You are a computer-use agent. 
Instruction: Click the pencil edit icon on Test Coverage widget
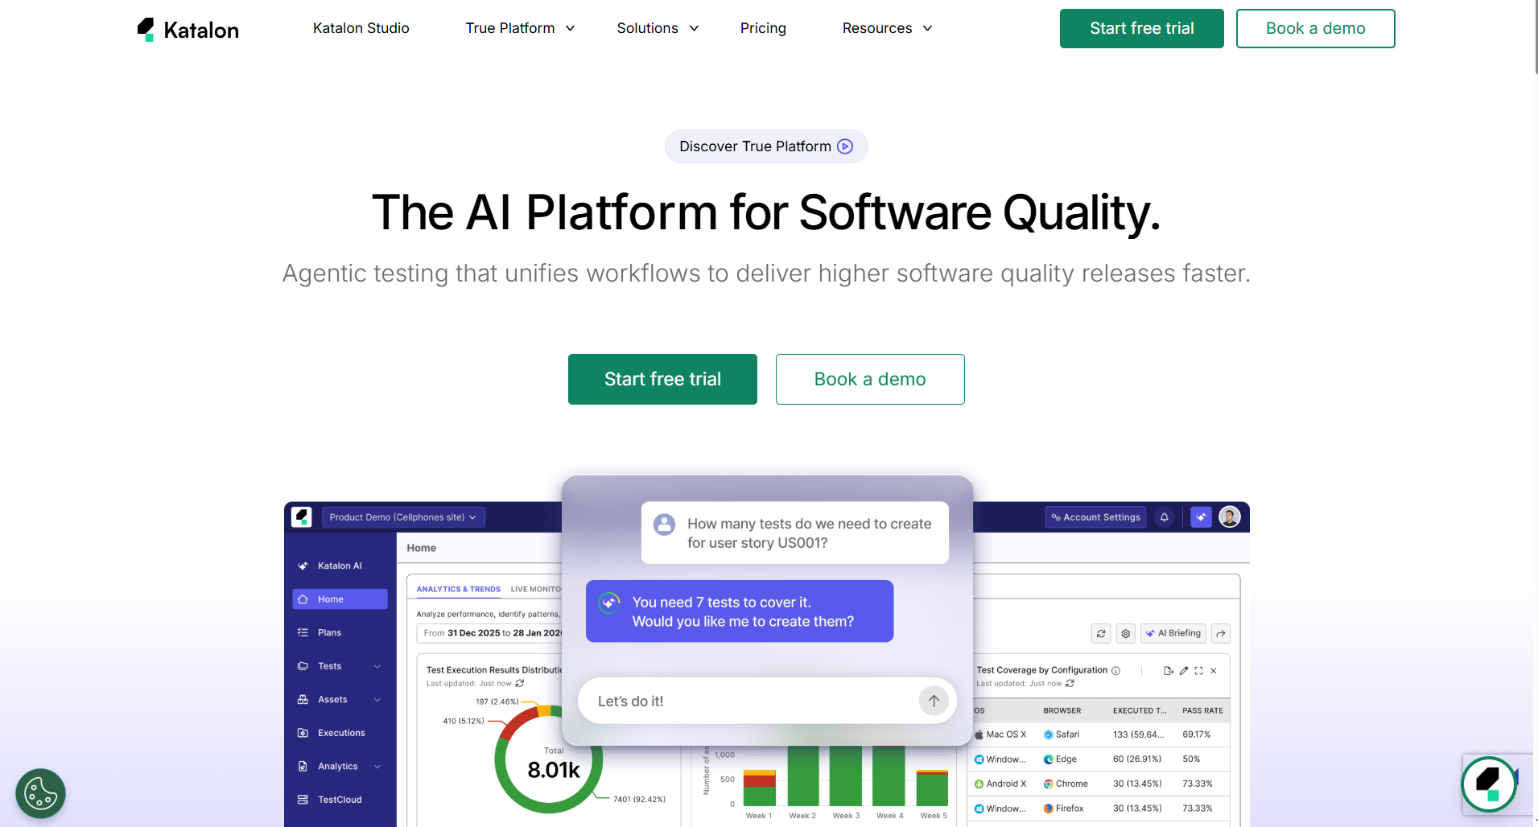1184,670
